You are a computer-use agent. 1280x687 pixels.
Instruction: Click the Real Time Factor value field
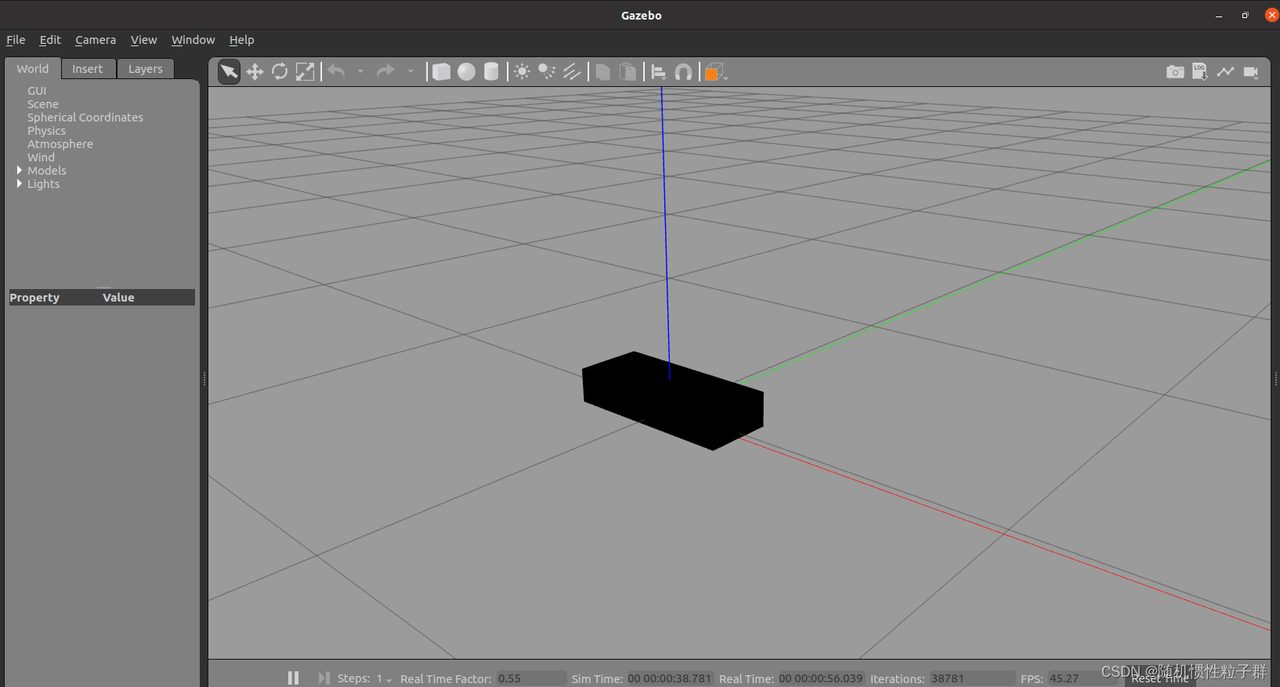point(531,678)
